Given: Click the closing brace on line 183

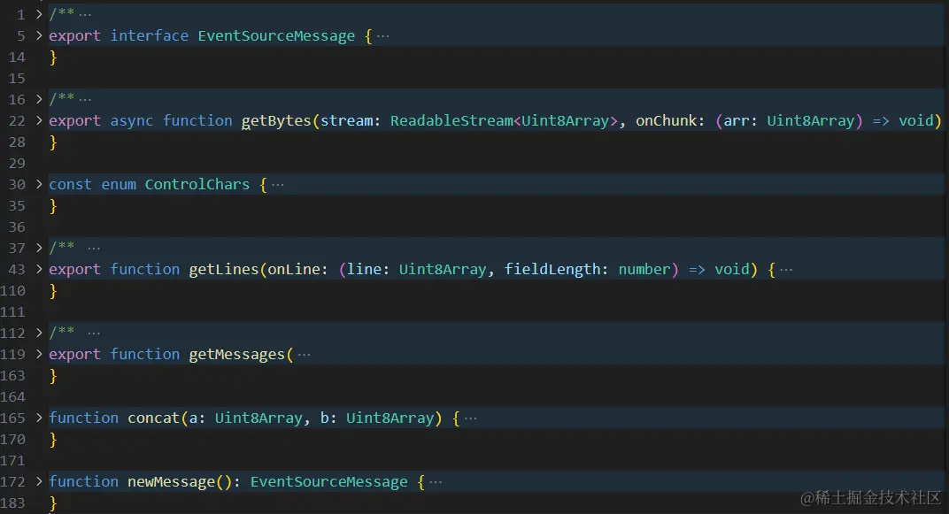Looking at the screenshot, I should [x=53, y=503].
